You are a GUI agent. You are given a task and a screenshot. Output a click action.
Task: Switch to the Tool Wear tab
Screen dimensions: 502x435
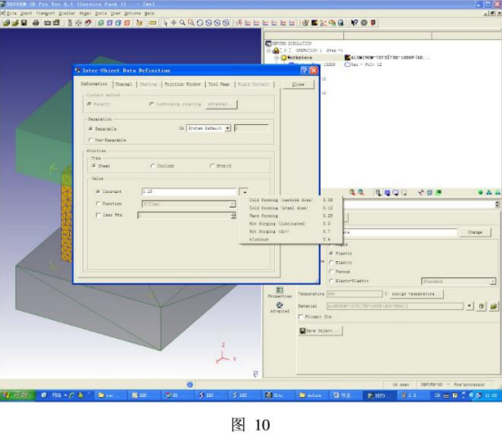pos(219,84)
